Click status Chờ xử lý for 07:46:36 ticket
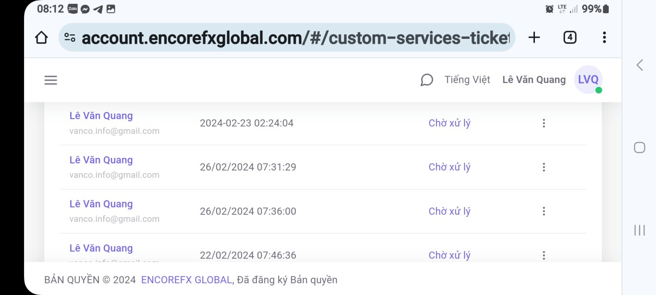 tap(449, 255)
